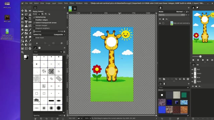The height and width of the screenshot is (120, 214).
Task: Click the Fuzzy Select wand tool
Action: pyautogui.click(x=26, y=18)
